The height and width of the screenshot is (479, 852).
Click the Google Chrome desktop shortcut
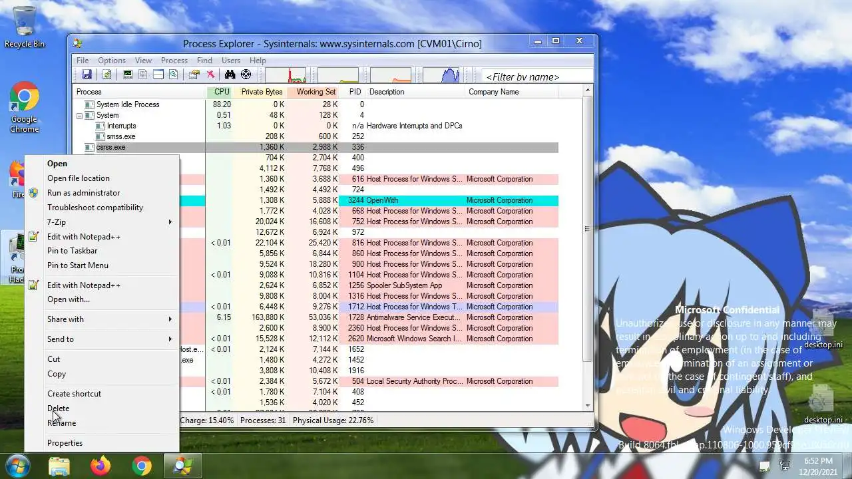(24, 108)
